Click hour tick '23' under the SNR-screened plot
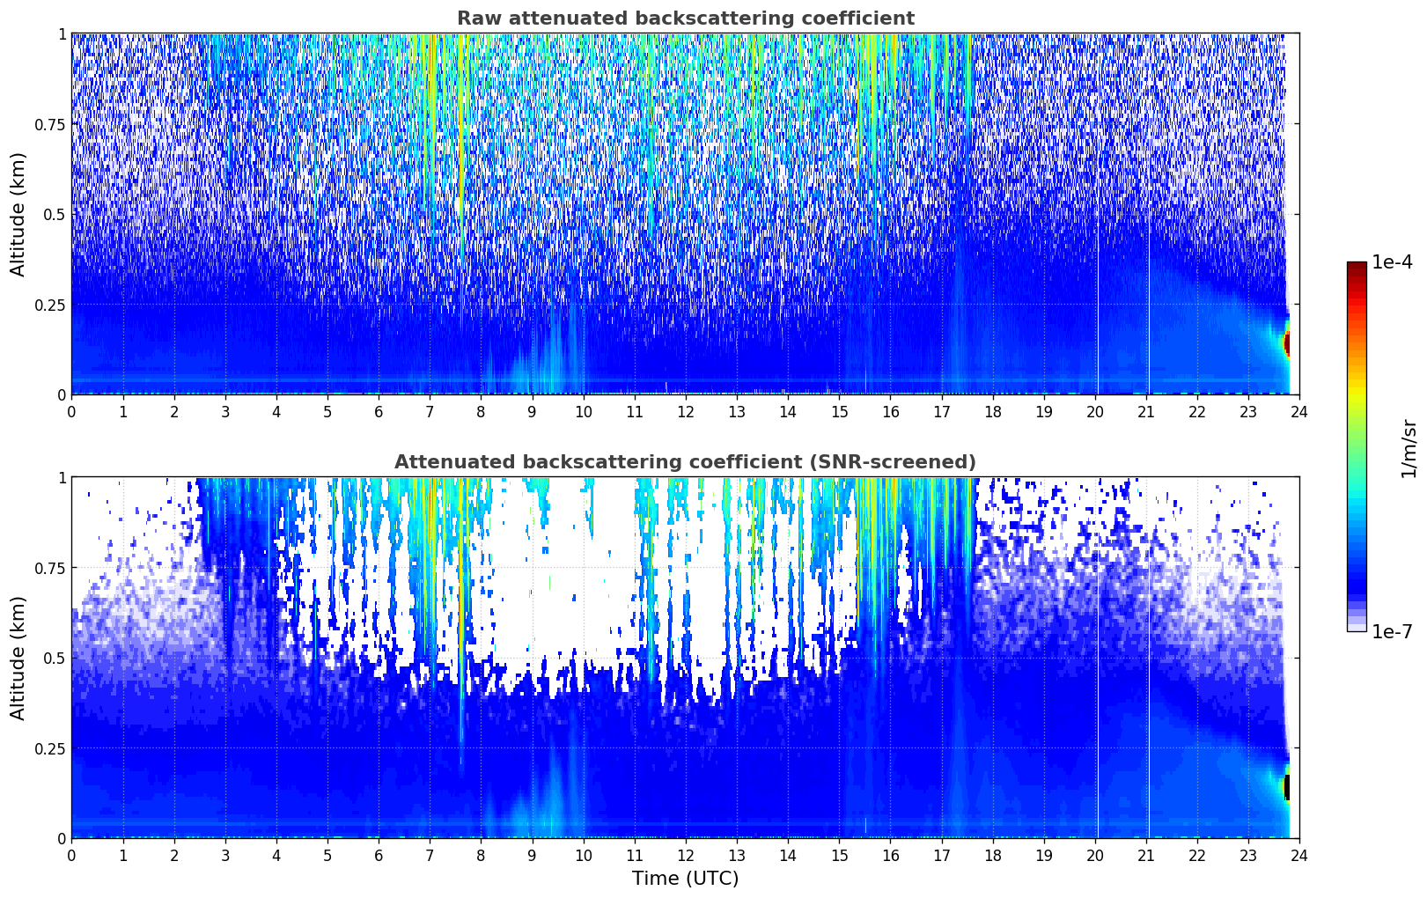This screenshot has width=1427, height=898. point(1248,855)
